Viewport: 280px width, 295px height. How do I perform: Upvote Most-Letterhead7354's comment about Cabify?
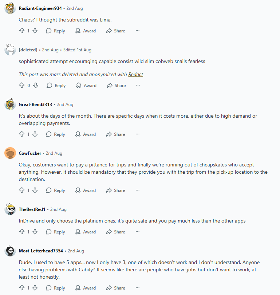(22, 288)
